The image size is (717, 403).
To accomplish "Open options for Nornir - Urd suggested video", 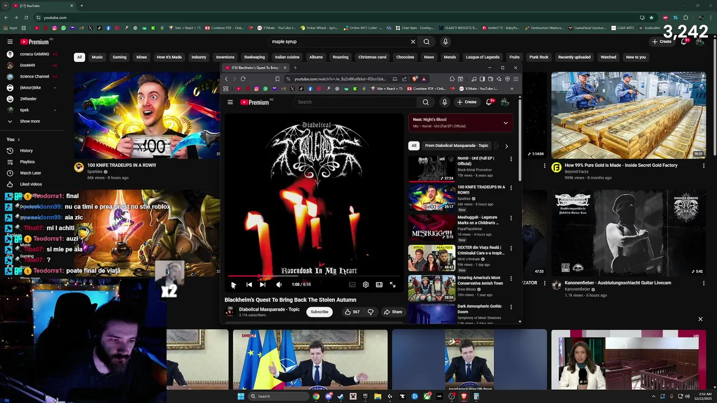I will (511, 159).
